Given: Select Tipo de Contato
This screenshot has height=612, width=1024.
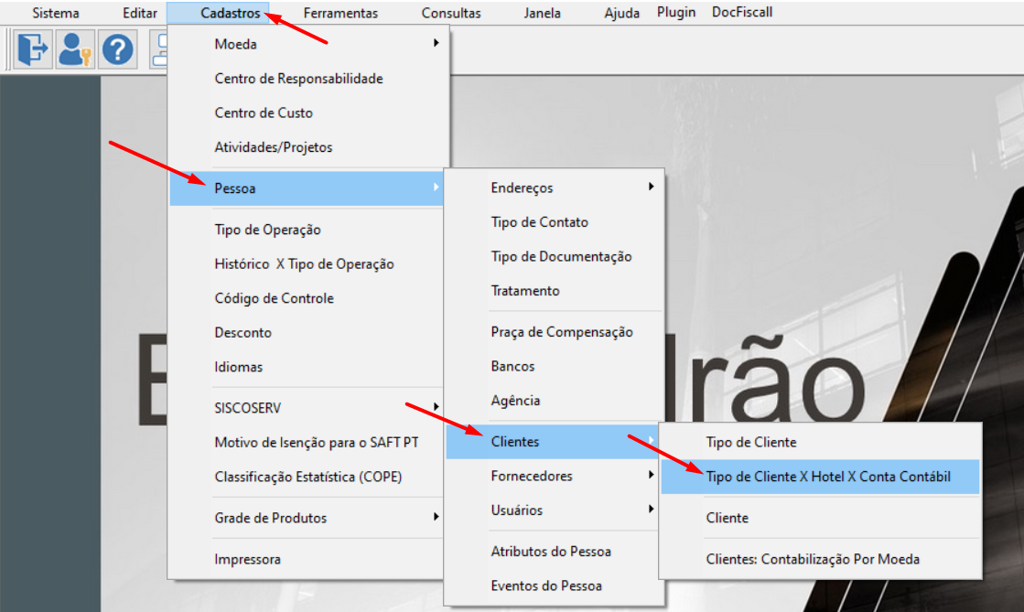Looking at the screenshot, I should pos(554,222).
